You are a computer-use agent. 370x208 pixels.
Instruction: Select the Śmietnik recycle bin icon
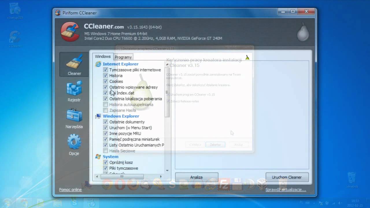pos(352,181)
